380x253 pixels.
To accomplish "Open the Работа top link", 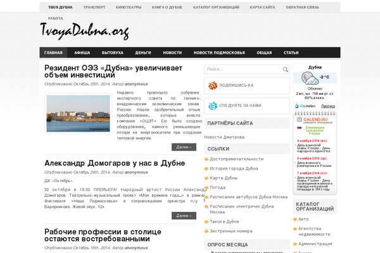I will point(56,18).
